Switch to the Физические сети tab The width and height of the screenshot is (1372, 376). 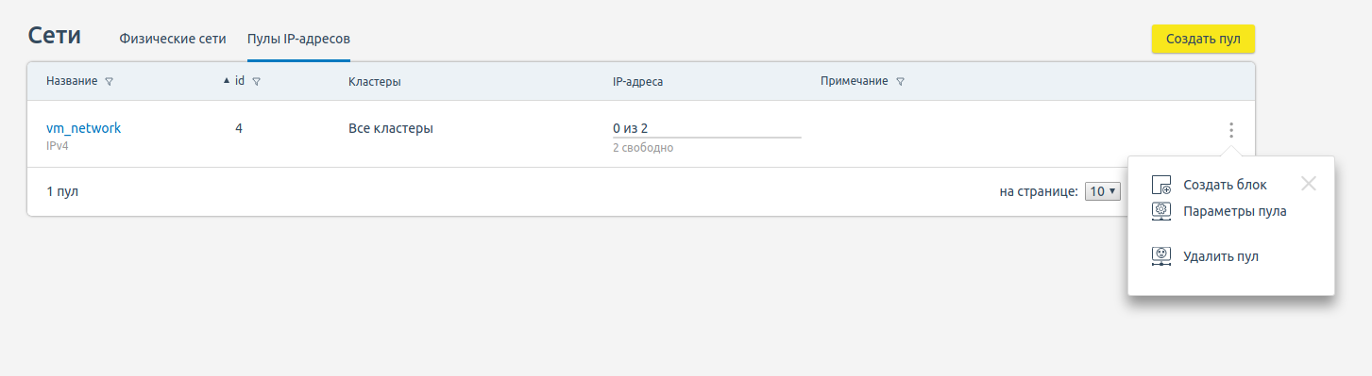(x=173, y=39)
